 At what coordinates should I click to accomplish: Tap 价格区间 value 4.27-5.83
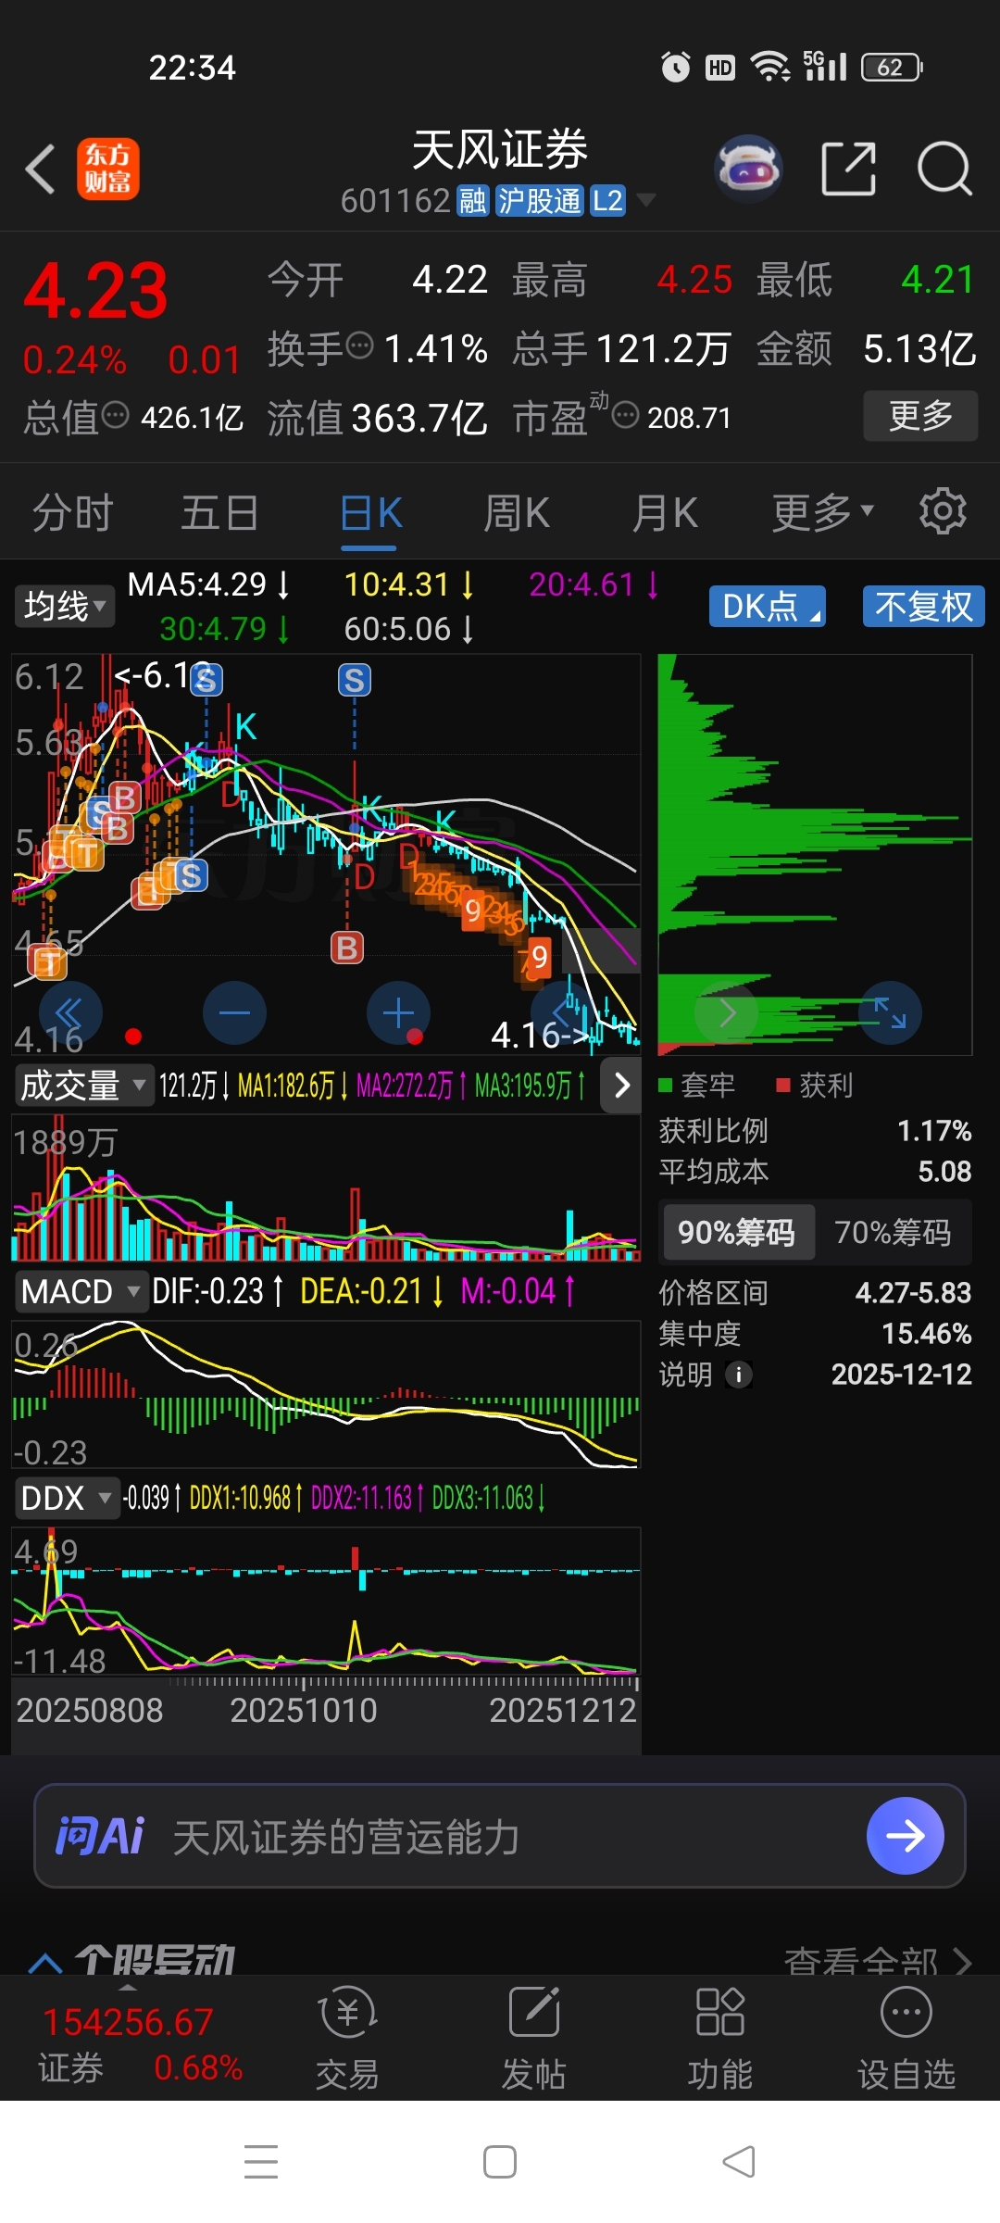tap(913, 1292)
